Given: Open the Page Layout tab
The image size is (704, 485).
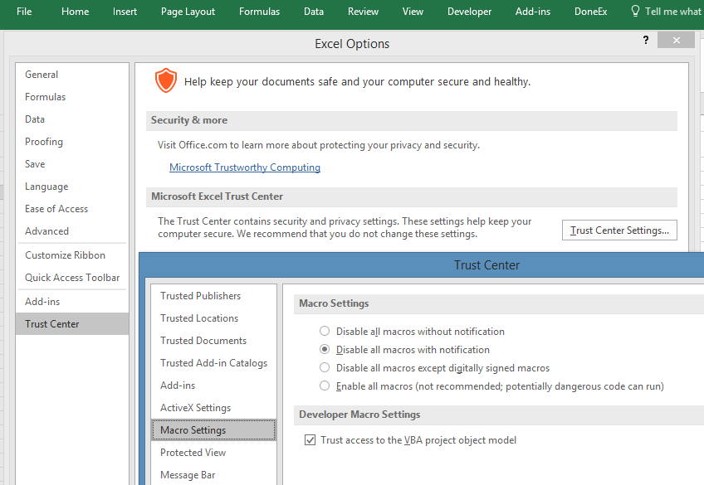Looking at the screenshot, I should click(188, 12).
